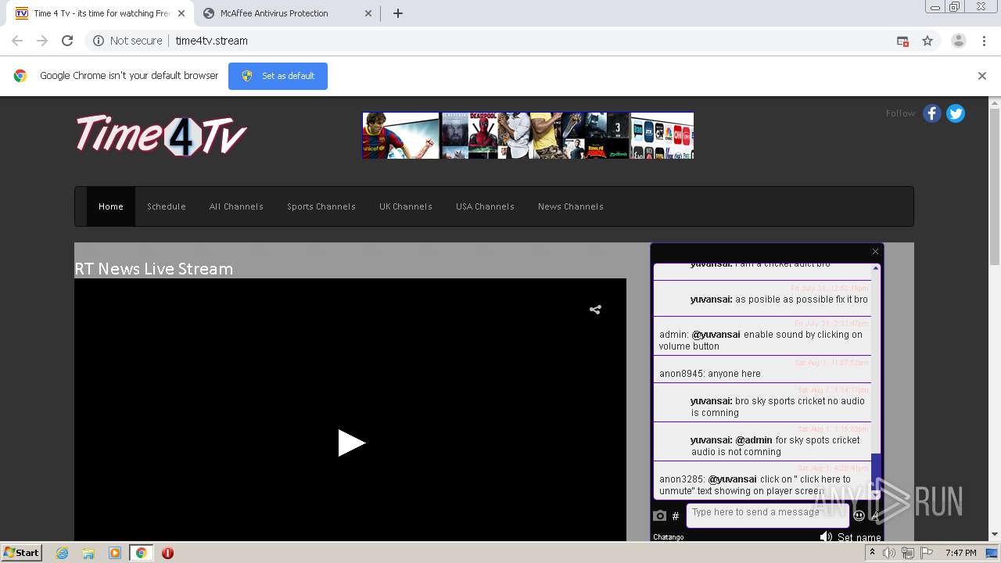Open the Home menu item
The image size is (1001, 563).
(x=111, y=206)
